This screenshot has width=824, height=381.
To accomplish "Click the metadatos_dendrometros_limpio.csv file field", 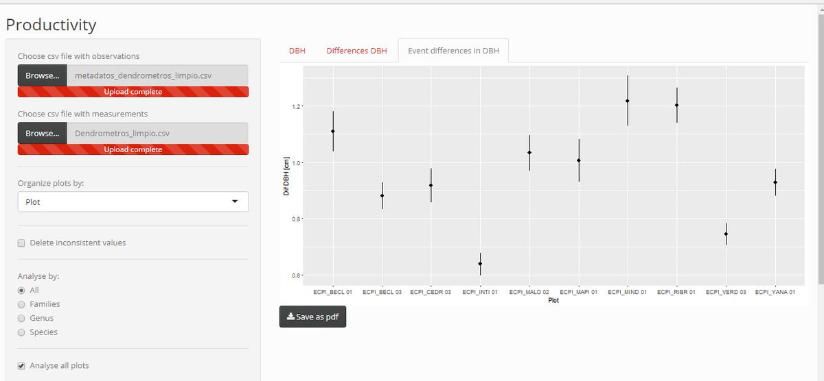I will (158, 75).
